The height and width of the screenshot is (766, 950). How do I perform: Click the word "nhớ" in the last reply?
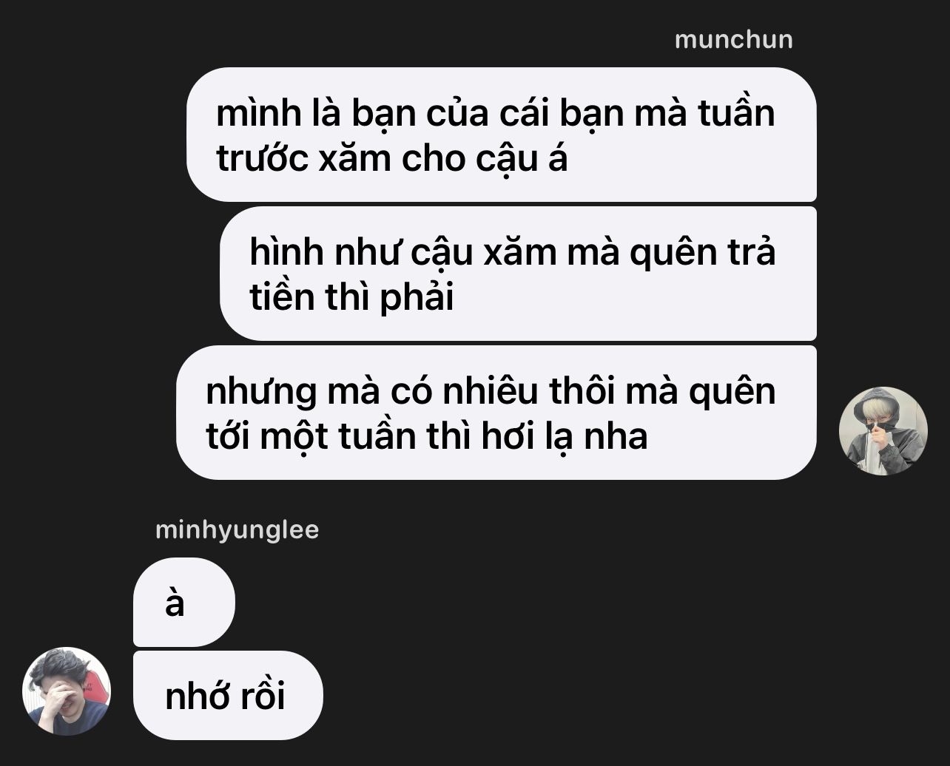[195, 696]
